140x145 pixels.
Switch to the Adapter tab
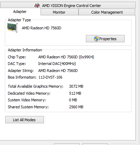[20, 12]
